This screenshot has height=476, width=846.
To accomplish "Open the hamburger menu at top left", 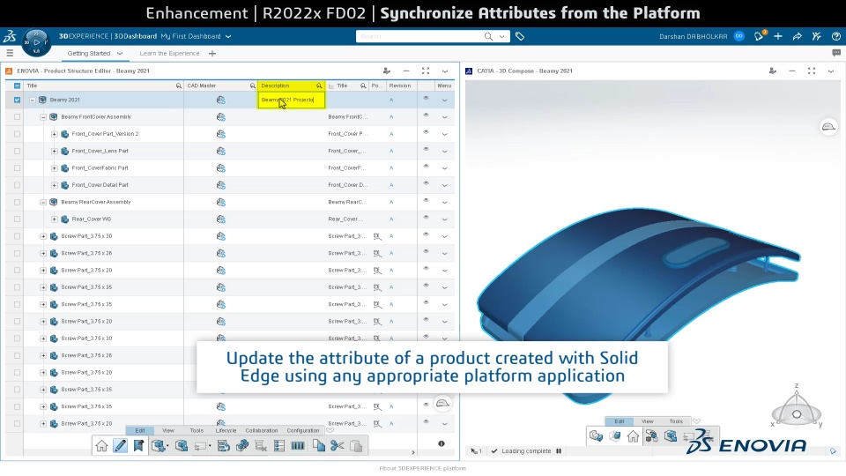I will coord(10,53).
